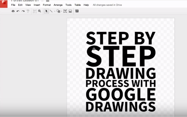Select the Zoom magnifier tool
The width and height of the screenshot is (187, 117).
click(x=39, y=11)
